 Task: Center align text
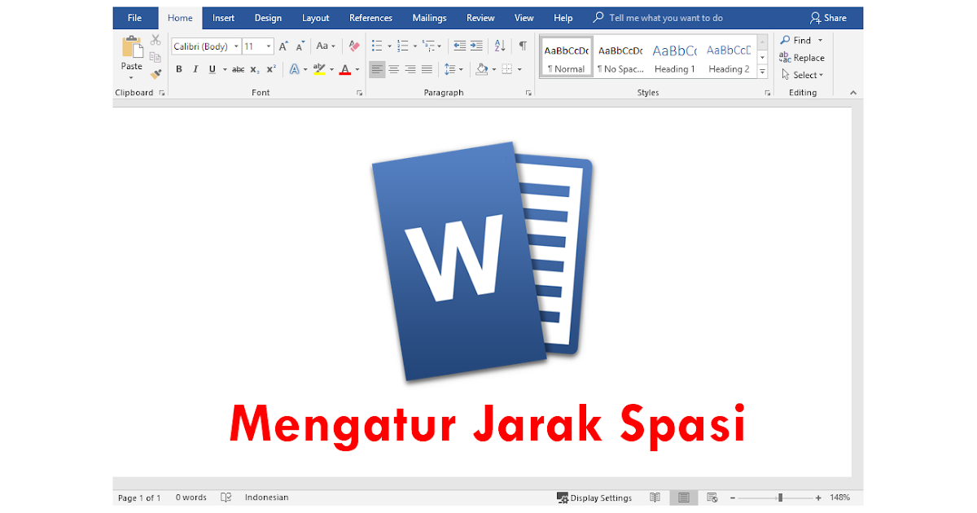[393, 69]
